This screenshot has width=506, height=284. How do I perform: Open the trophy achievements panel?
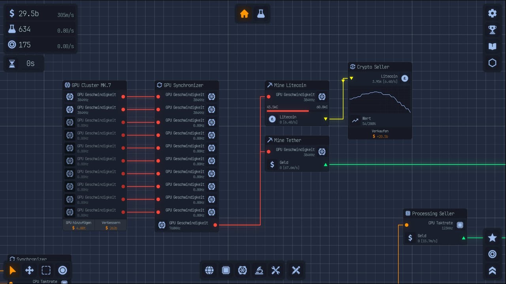492,30
